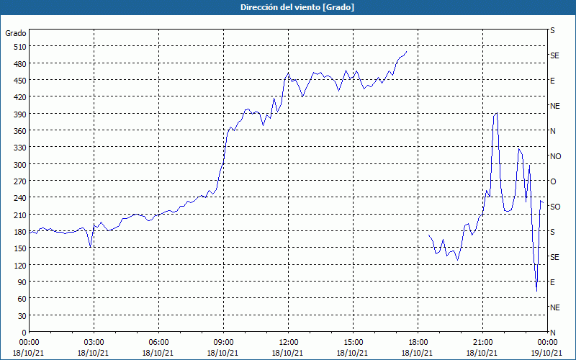The height and width of the screenshot is (360, 576).
Task: Click the 15:00 time label
Action: click(353, 343)
